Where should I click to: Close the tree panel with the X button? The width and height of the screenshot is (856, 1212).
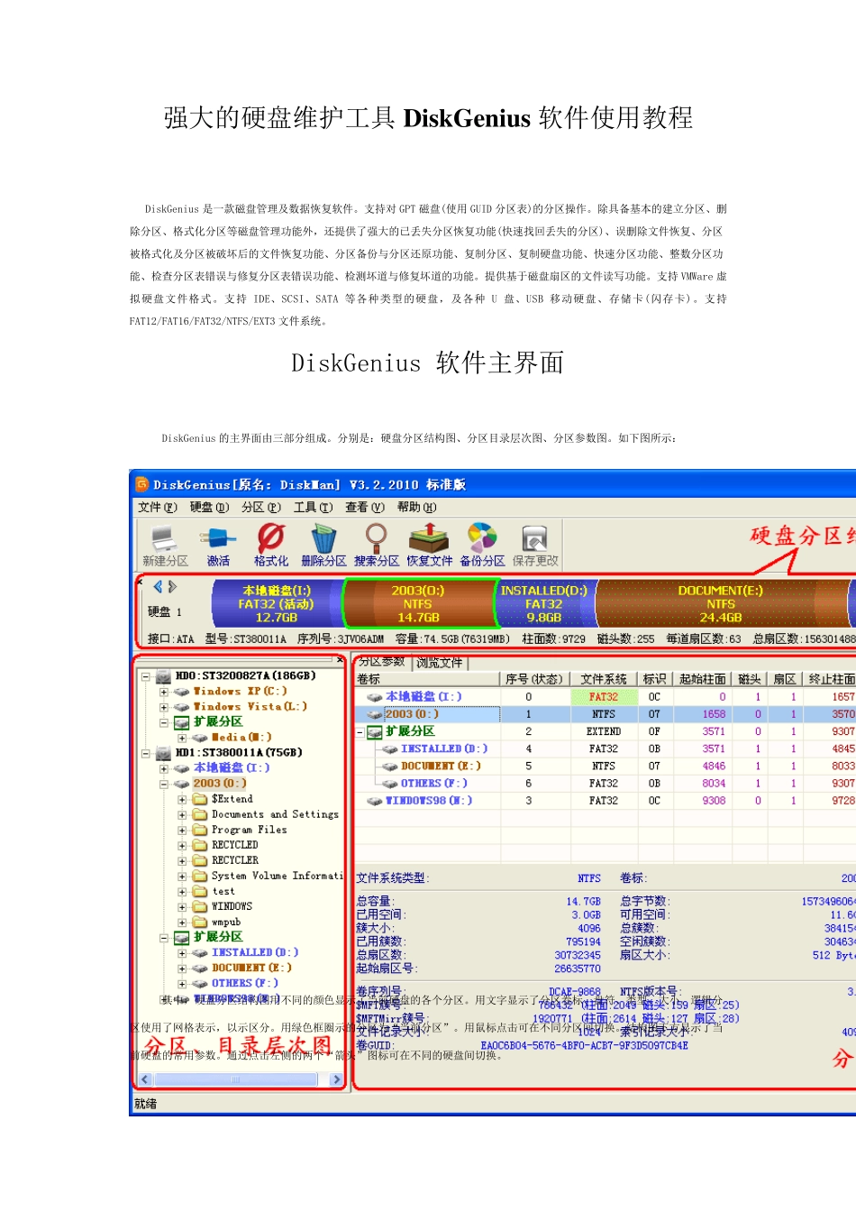click(340, 660)
